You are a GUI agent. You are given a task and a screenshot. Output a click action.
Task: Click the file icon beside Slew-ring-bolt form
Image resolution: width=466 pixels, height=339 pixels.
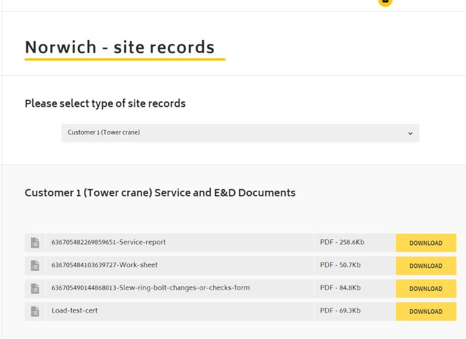coord(34,288)
